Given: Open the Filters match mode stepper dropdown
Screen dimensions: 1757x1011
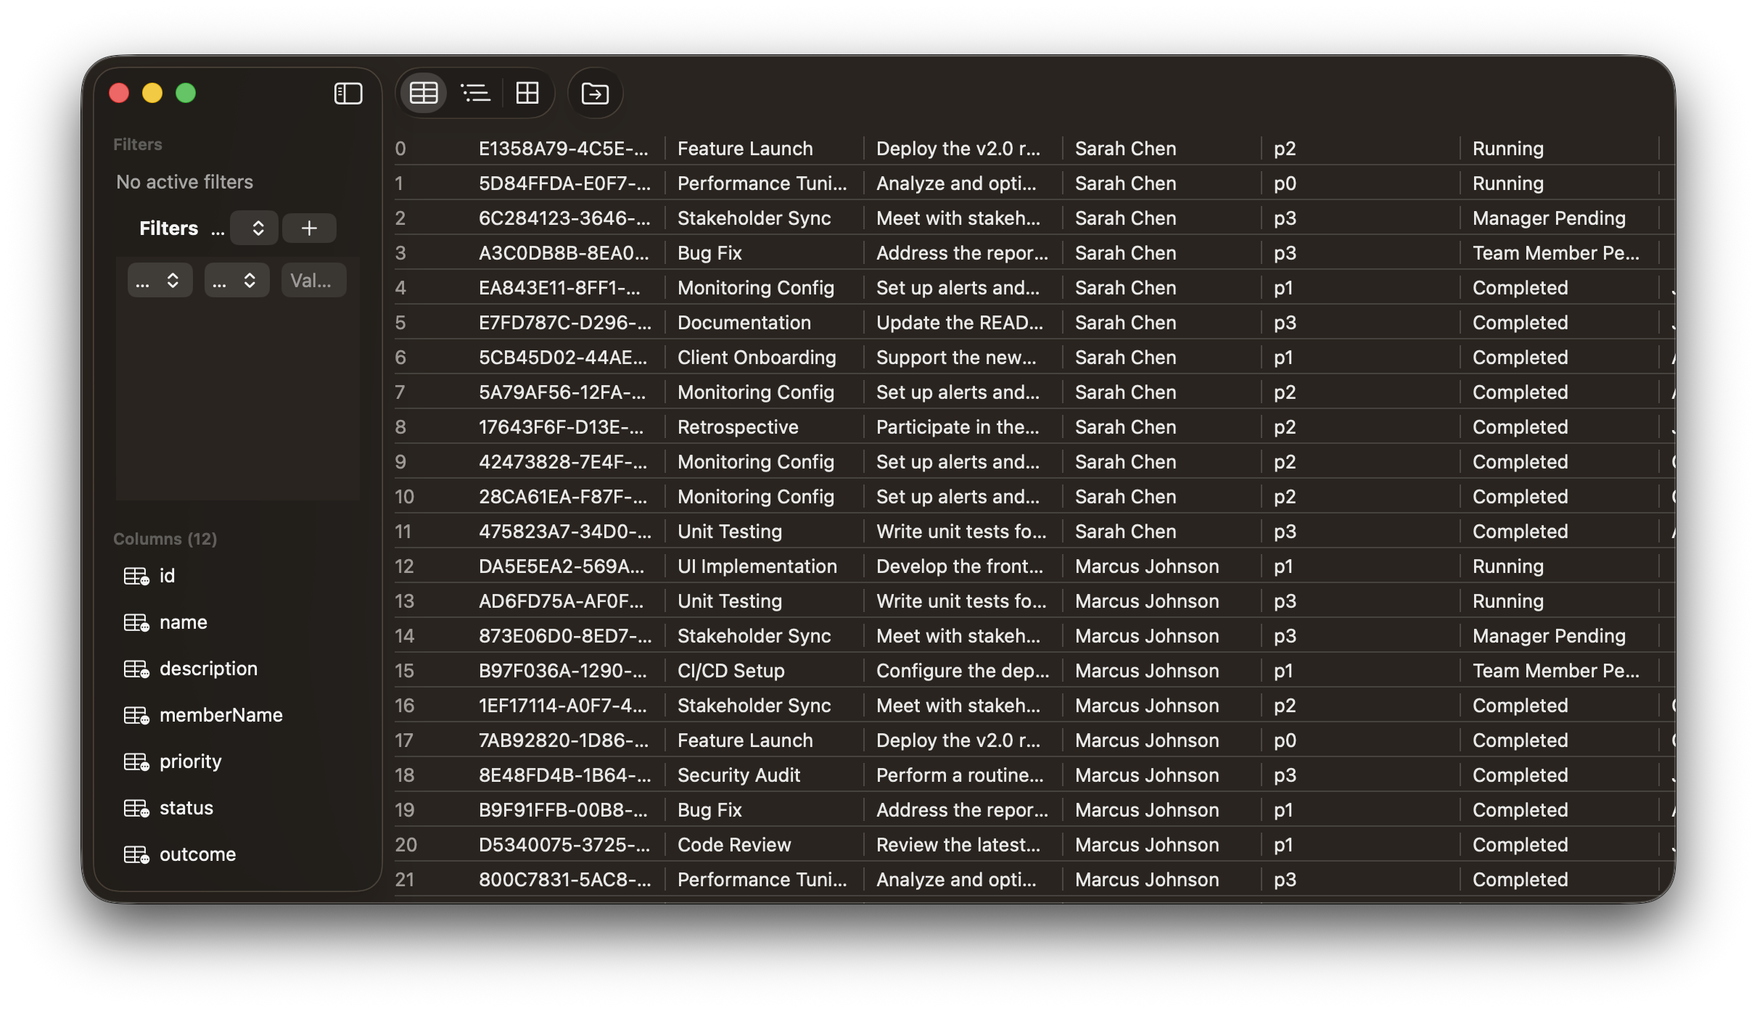Looking at the screenshot, I should 255,228.
